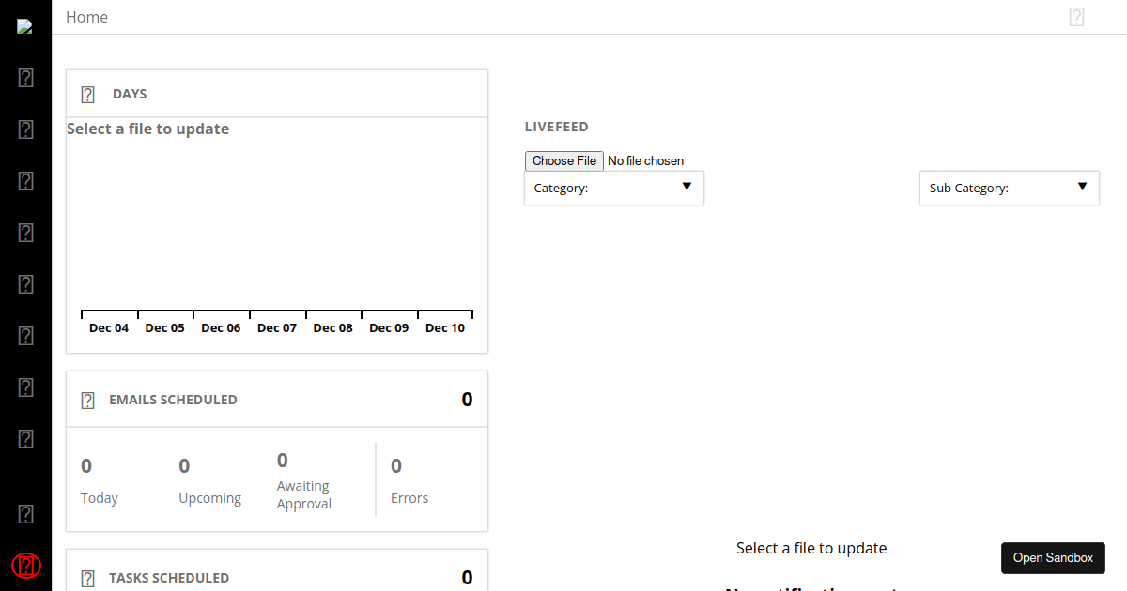Select the first navigation icon in the sidebar
The width and height of the screenshot is (1127, 591).
25,78
